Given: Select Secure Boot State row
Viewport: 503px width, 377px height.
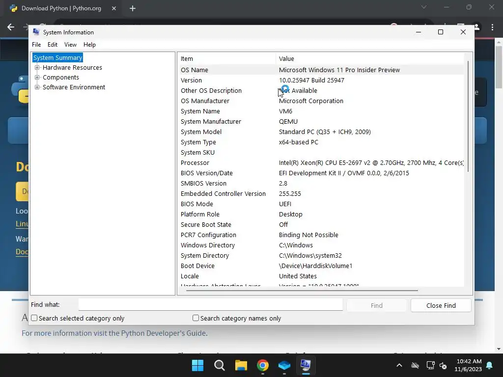Looking at the screenshot, I should (x=321, y=224).
